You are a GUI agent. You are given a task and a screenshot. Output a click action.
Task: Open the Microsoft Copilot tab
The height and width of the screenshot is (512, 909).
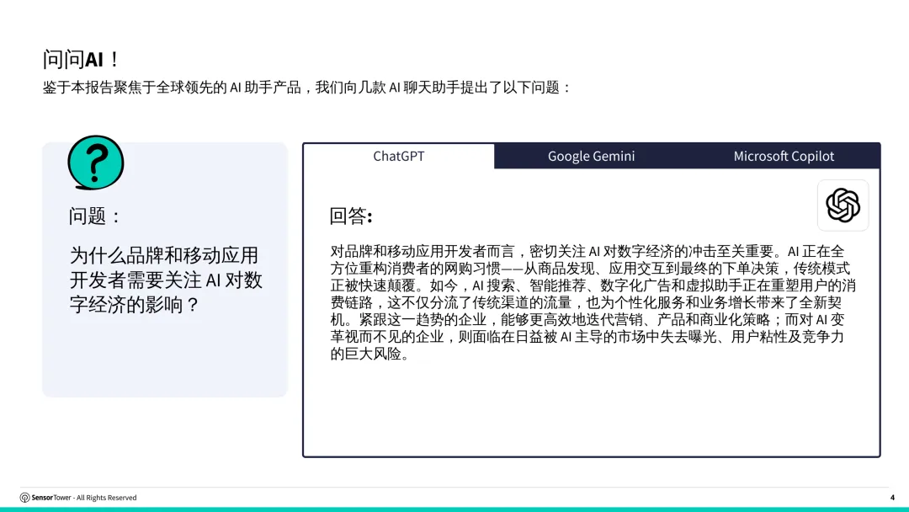(x=784, y=156)
